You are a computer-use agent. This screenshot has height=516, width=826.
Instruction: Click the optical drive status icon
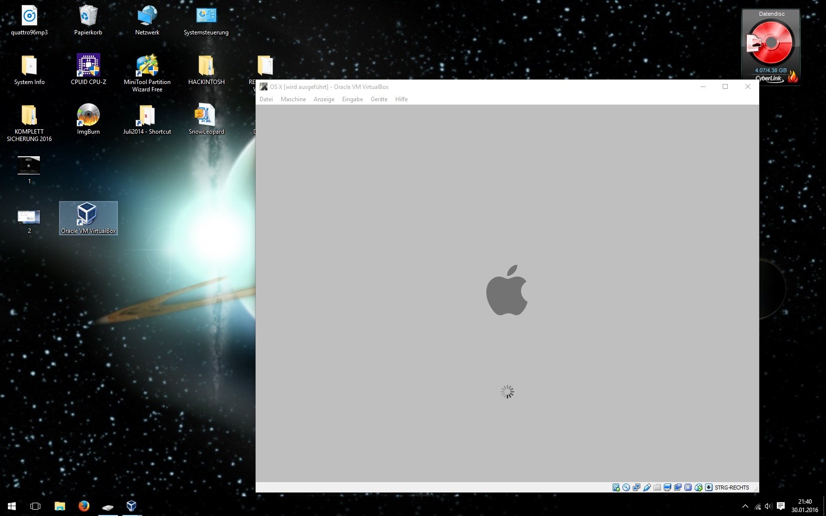click(x=626, y=487)
